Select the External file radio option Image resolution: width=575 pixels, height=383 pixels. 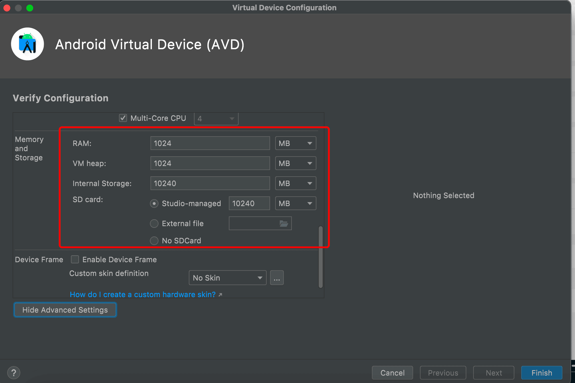click(x=154, y=224)
